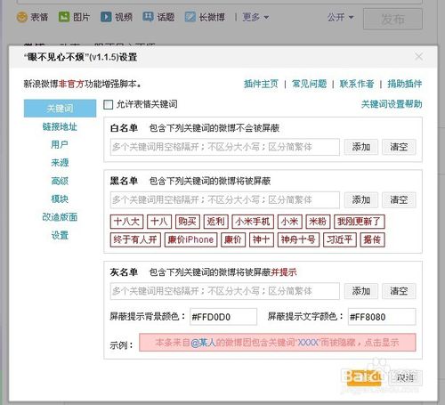
Task: Close the settings dialog with X icon
Action: 419,57
